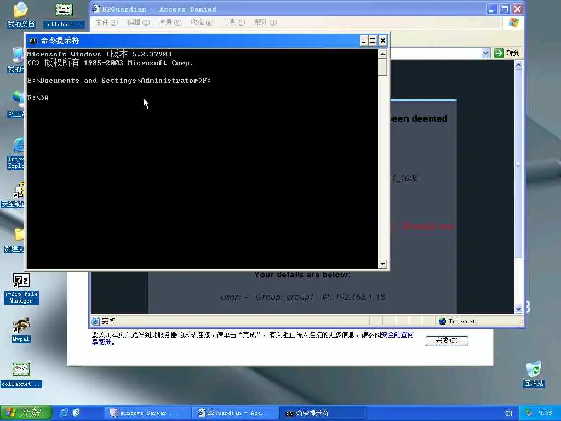Click the 开始 start button
The image size is (561, 421).
tap(26, 413)
